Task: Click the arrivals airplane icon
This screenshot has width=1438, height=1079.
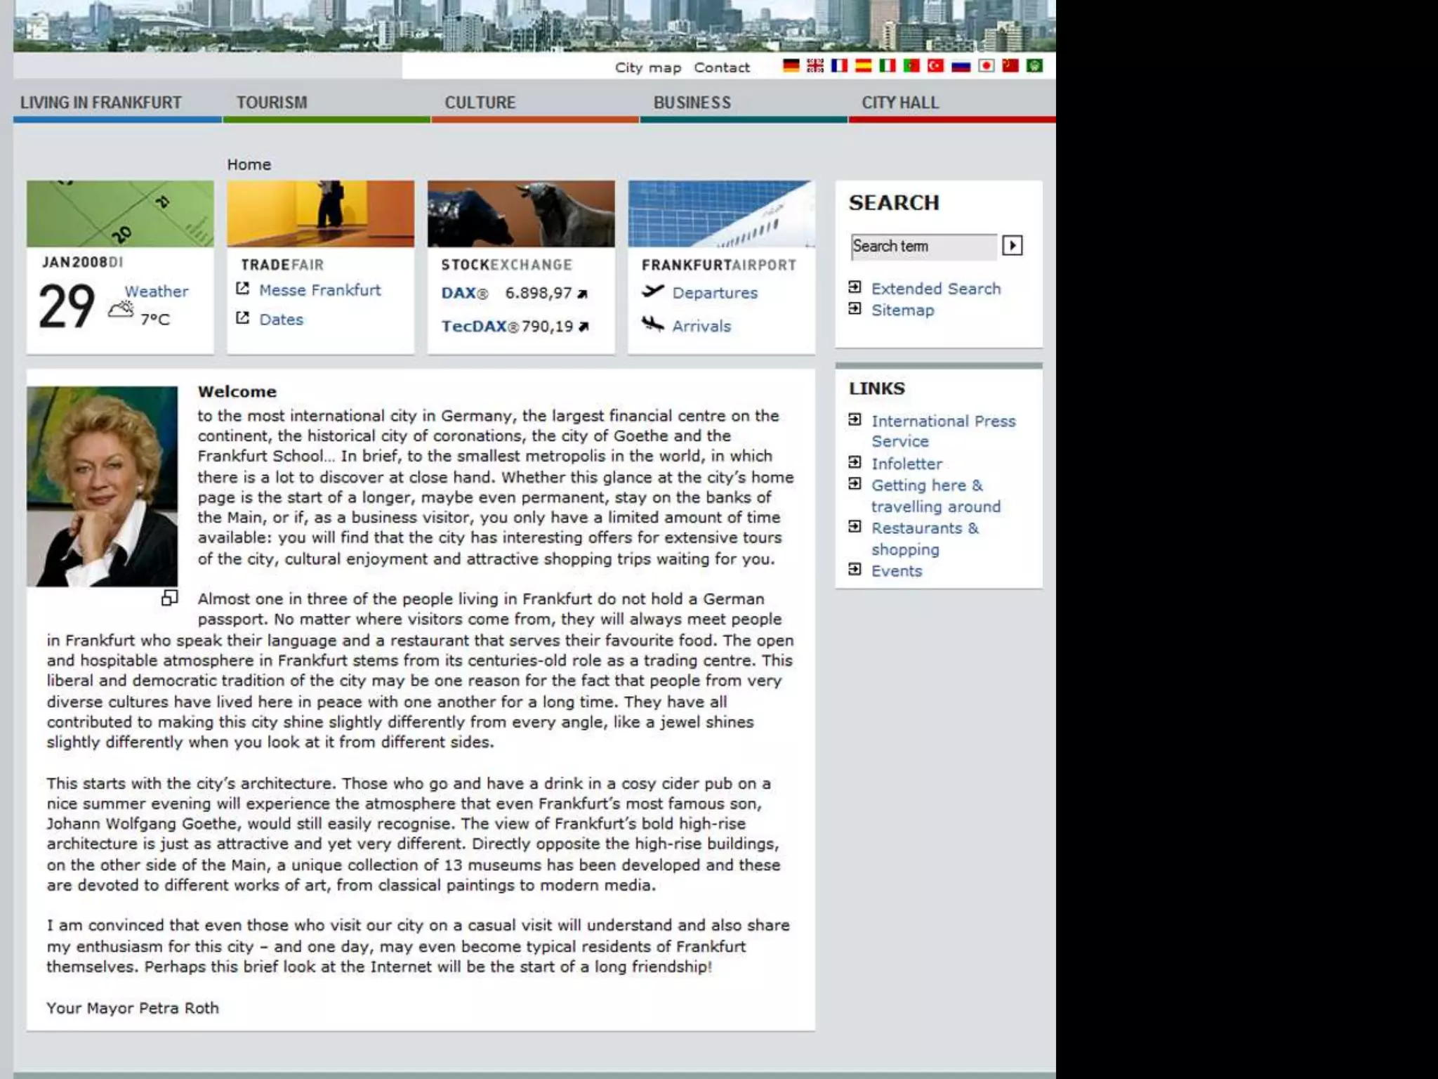Action: pyautogui.click(x=653, y=324)
